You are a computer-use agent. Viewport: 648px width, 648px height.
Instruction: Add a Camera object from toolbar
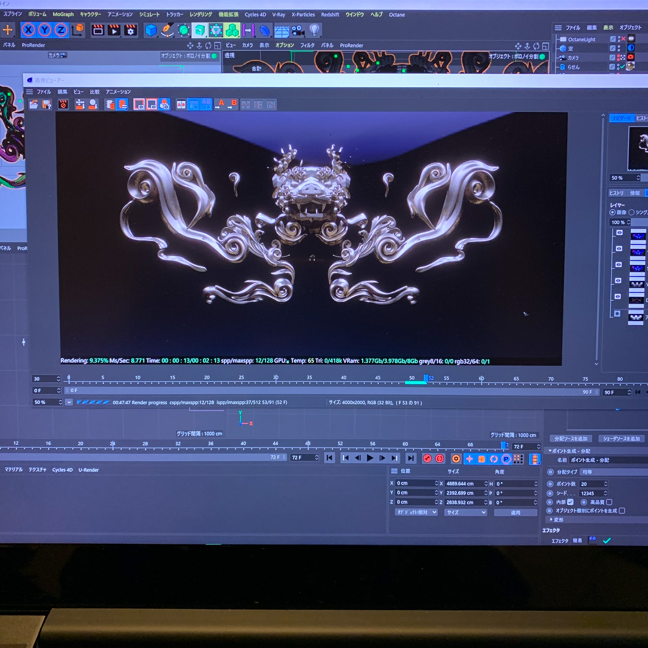[298, 31]
